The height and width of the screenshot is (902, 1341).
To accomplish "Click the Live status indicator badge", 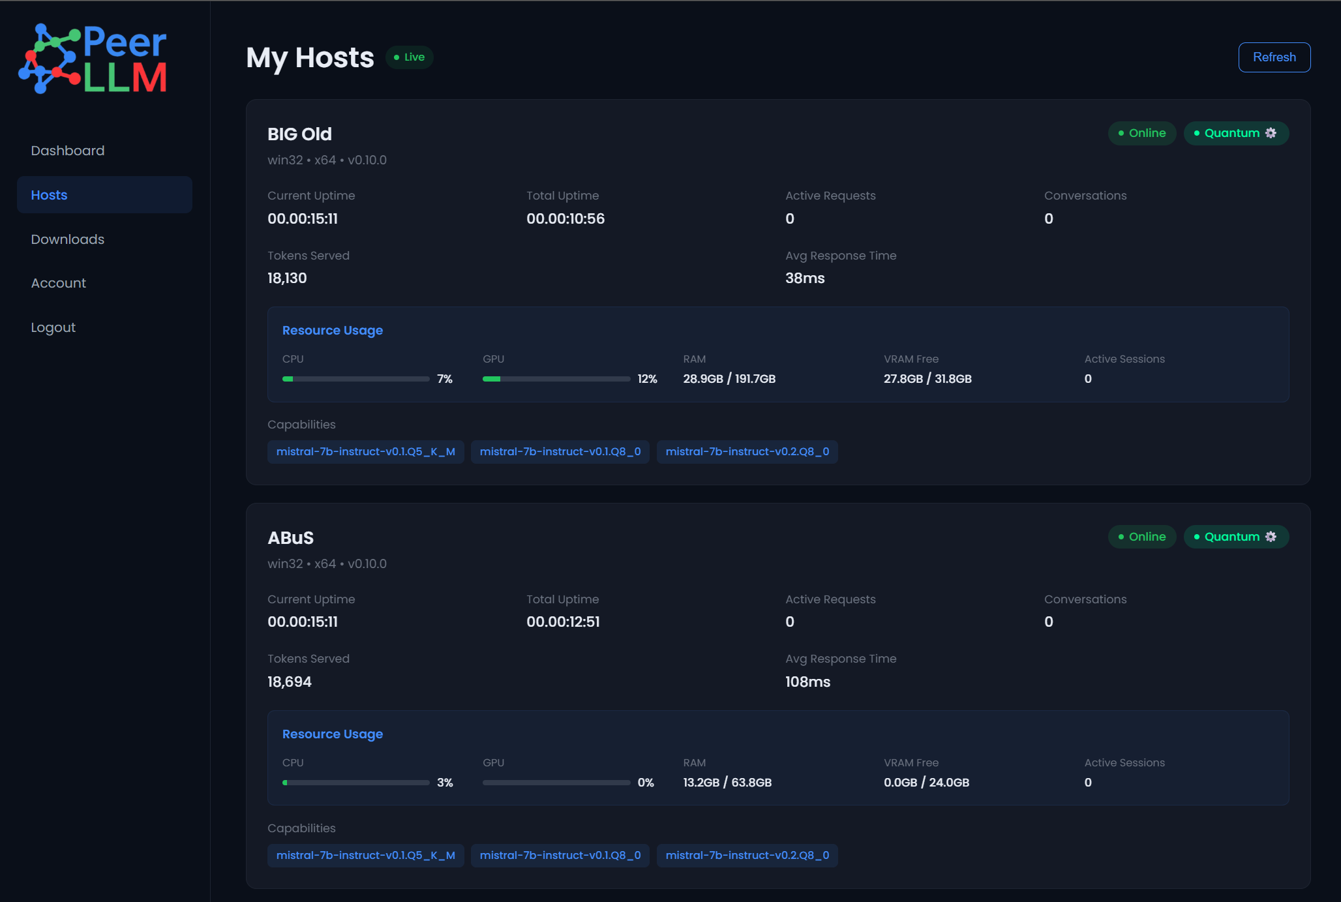I will pyautogui.click(x=410, y=57).
